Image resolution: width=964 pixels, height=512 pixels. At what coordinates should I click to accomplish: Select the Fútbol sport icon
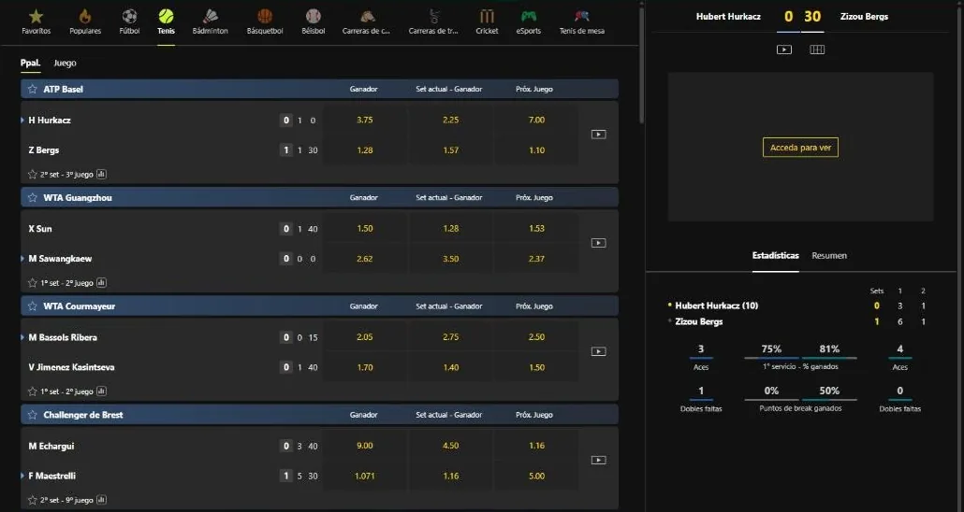[x=129, y=17]
